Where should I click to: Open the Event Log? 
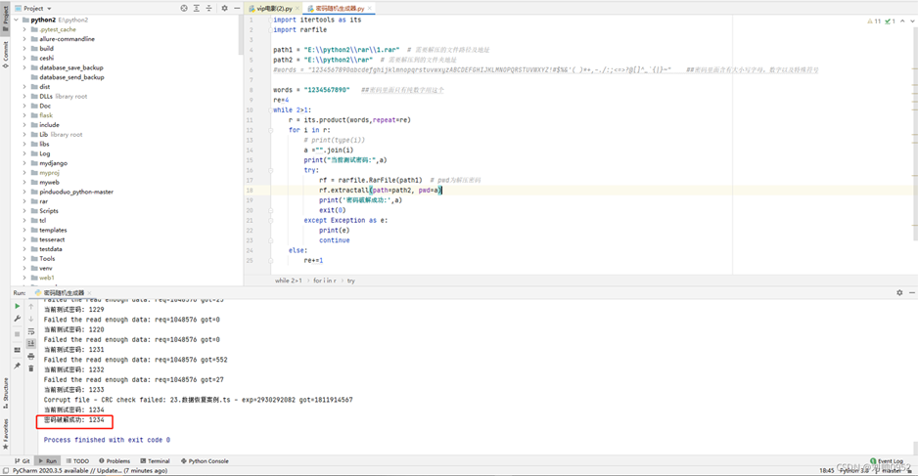[887, 461]
